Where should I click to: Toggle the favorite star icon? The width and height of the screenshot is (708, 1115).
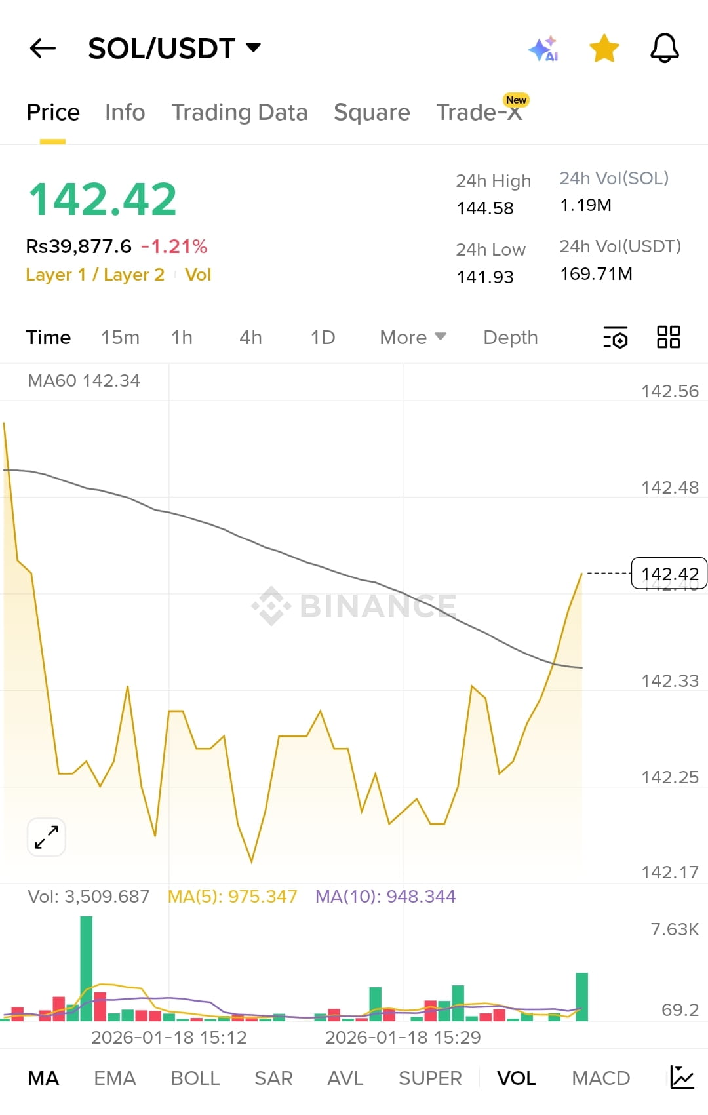(x=604, y=49)
